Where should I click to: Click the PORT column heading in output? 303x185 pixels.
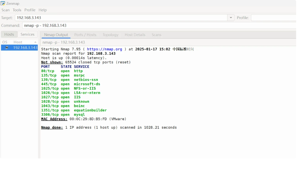point(45,67)
